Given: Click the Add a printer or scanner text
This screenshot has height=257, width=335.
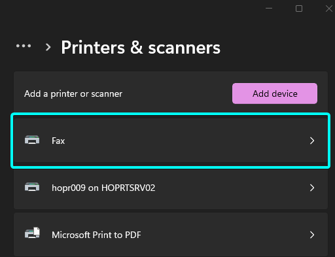Looking at the screenshot, I should [73, 94].
